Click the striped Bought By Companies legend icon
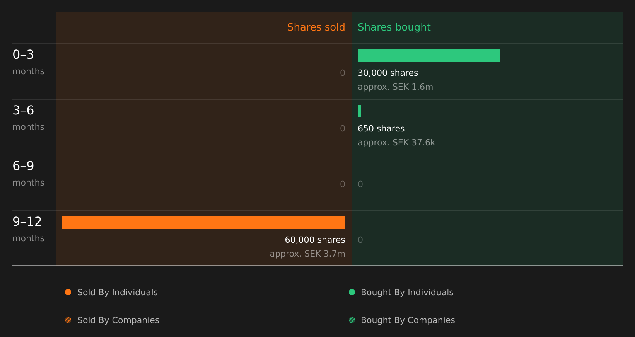Screen dimensions: 635x337 [352, 320]
